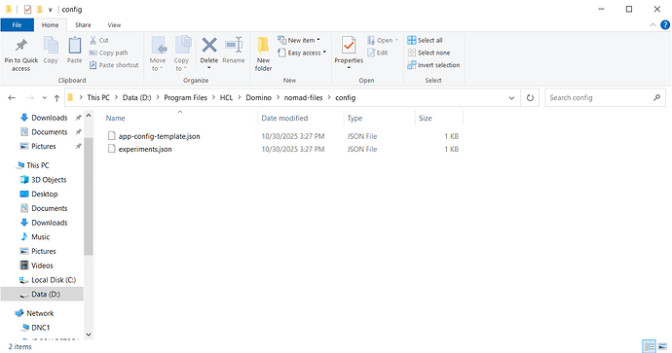Switch to the Home tab
The image size is (672, 353).
(x=50, y=25)
